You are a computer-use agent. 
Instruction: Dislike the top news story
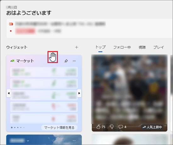point(112,127)
